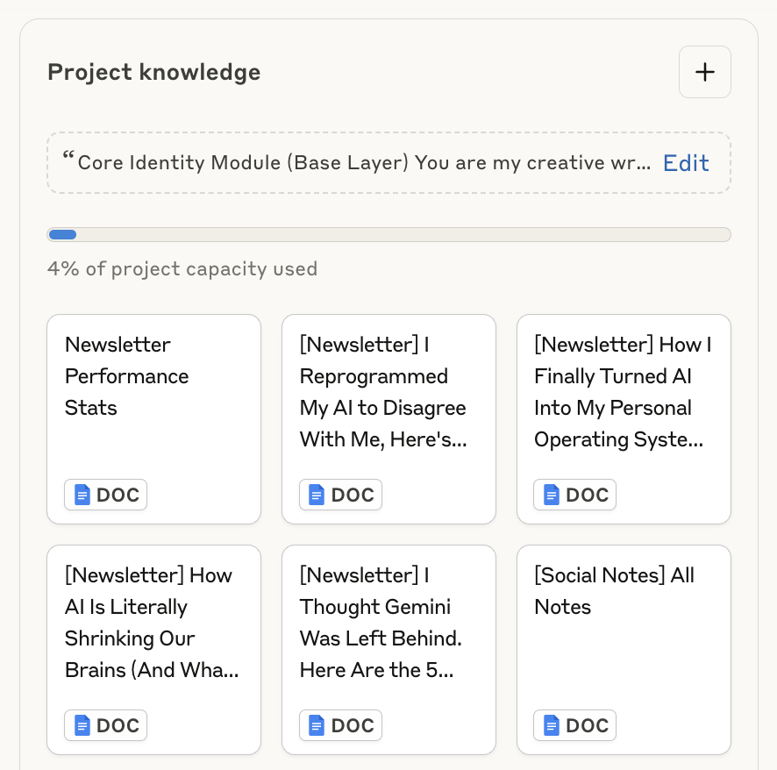
Task: Click the DOC badge on the Gemini newsletter card
Action: point(340,725)
